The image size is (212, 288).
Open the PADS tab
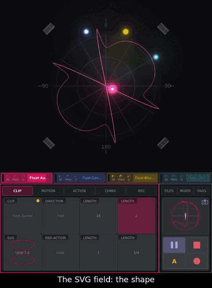click(x=201, y=191)
